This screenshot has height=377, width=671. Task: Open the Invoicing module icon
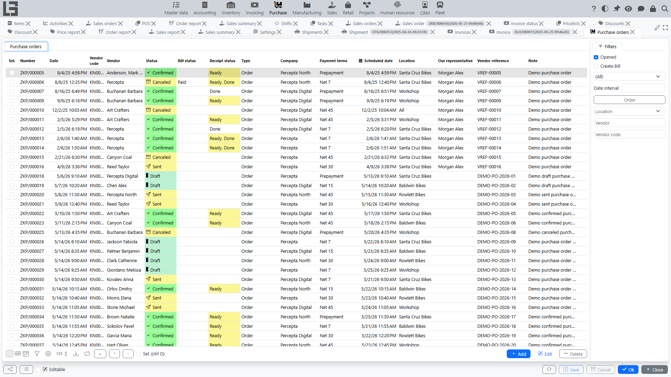pos(254,8)
